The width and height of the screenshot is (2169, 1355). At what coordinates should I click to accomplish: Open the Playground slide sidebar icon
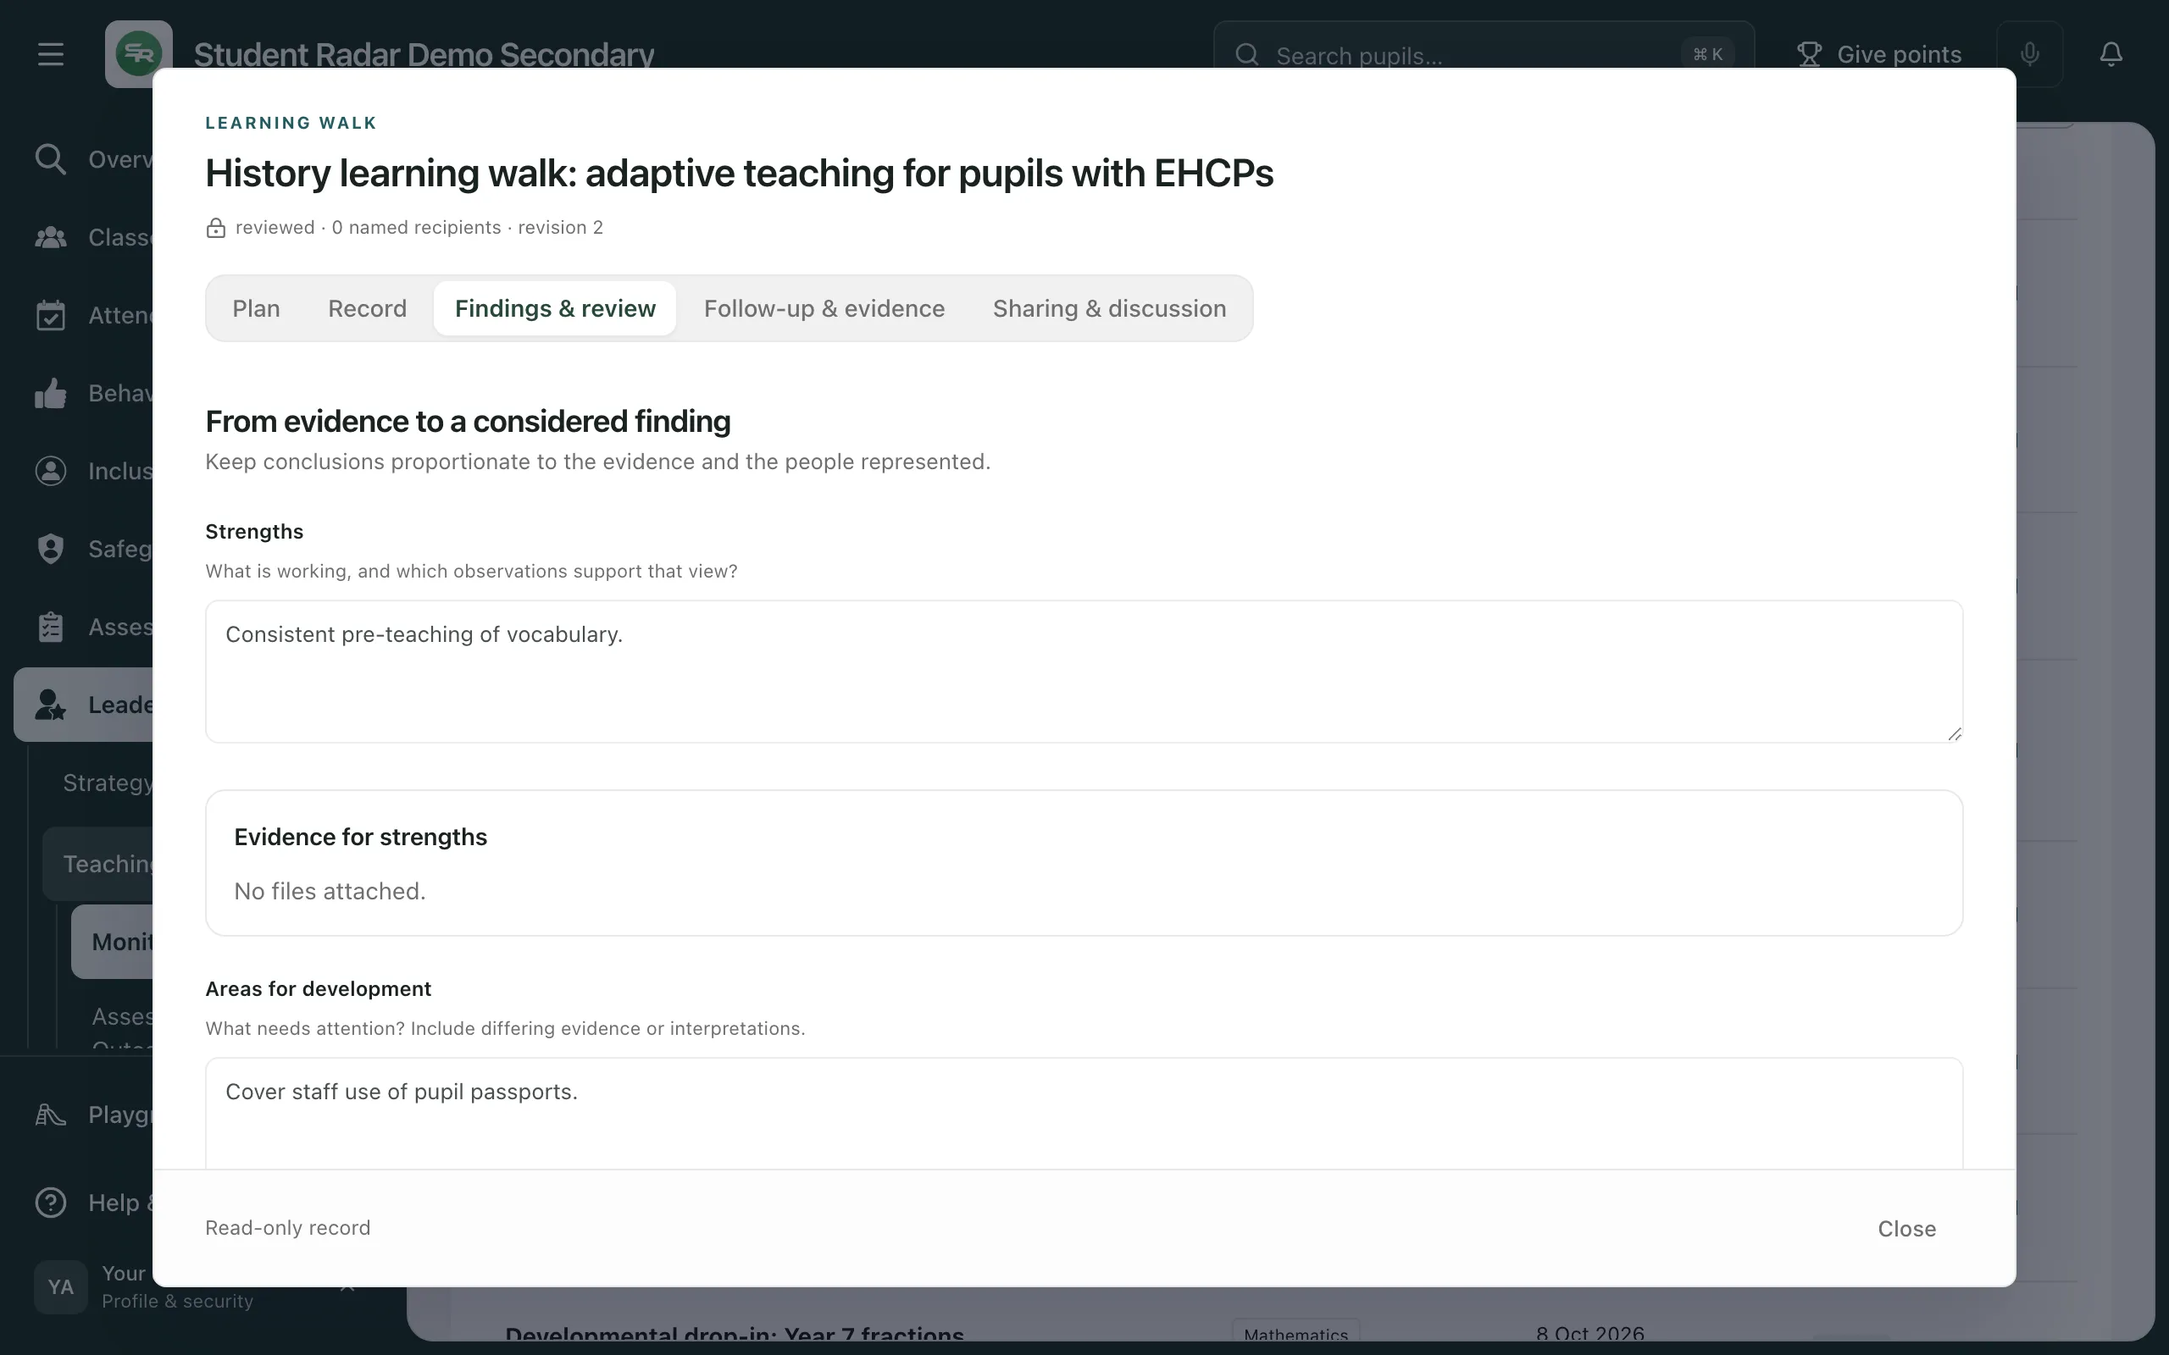coord(50,1114)
